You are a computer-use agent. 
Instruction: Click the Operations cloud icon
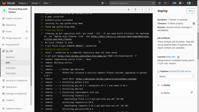pyautogui.click(x=3, y=87)
